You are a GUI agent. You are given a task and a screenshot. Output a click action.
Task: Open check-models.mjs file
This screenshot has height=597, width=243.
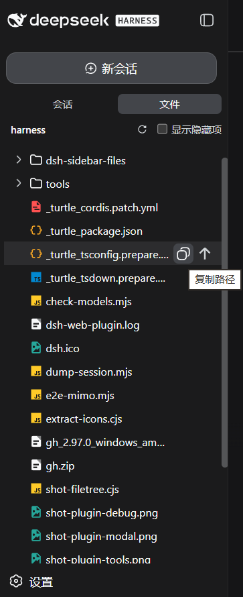coord(89,302)
